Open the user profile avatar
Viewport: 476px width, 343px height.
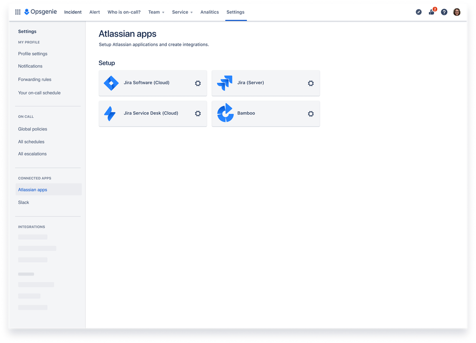[x=457, y=12]
